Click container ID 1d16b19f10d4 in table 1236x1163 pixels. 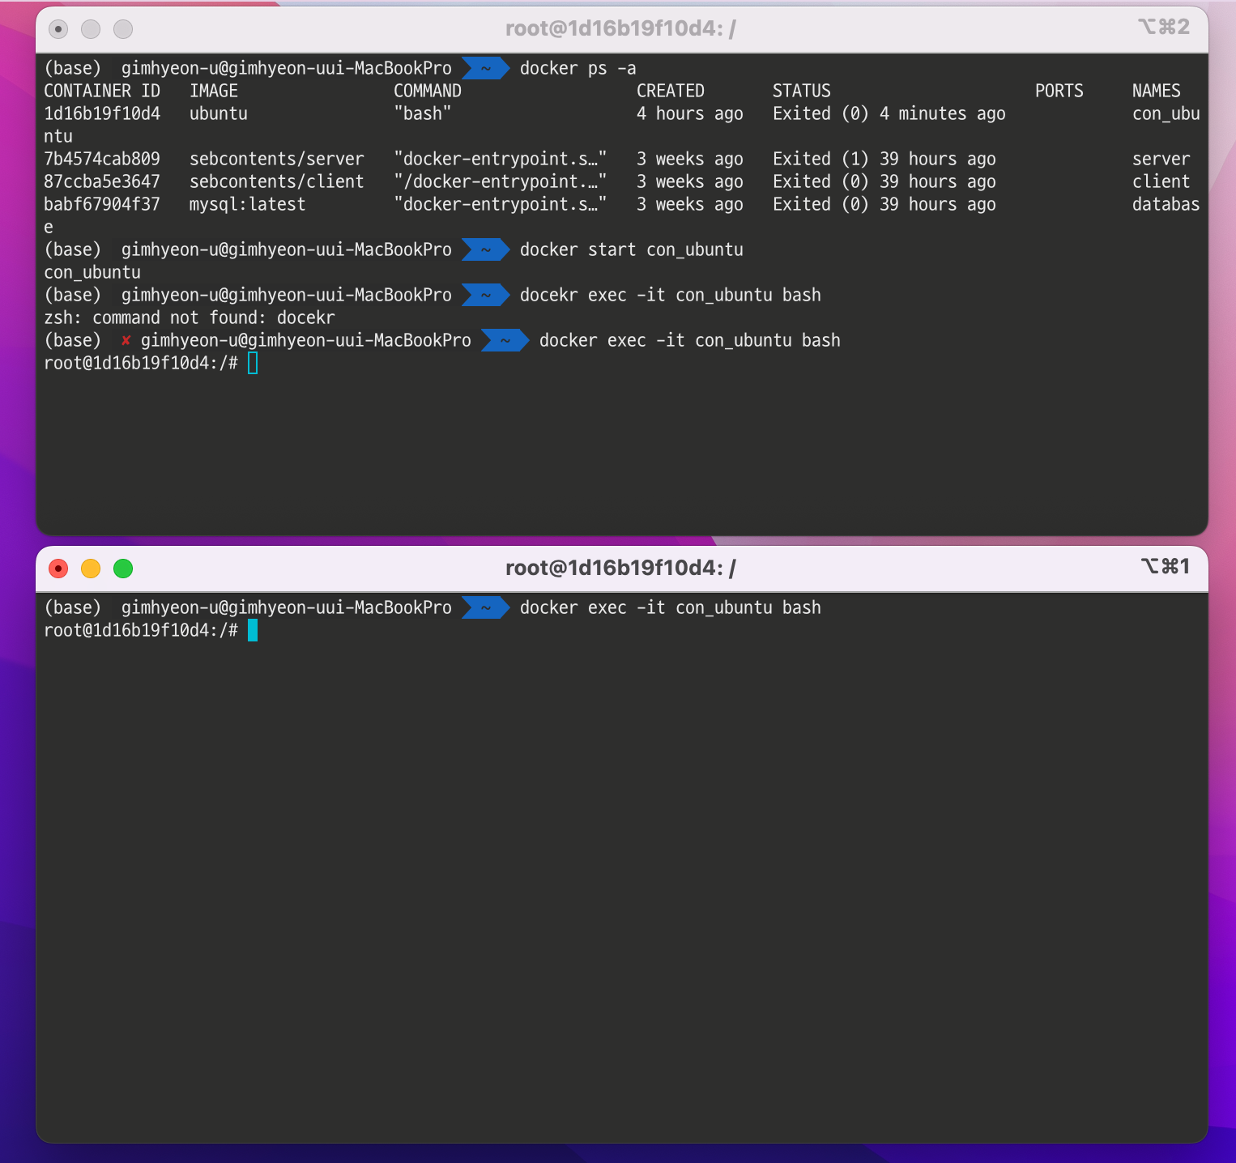[102, 113]
